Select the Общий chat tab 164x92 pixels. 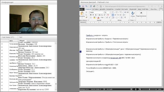click(22, 41)
